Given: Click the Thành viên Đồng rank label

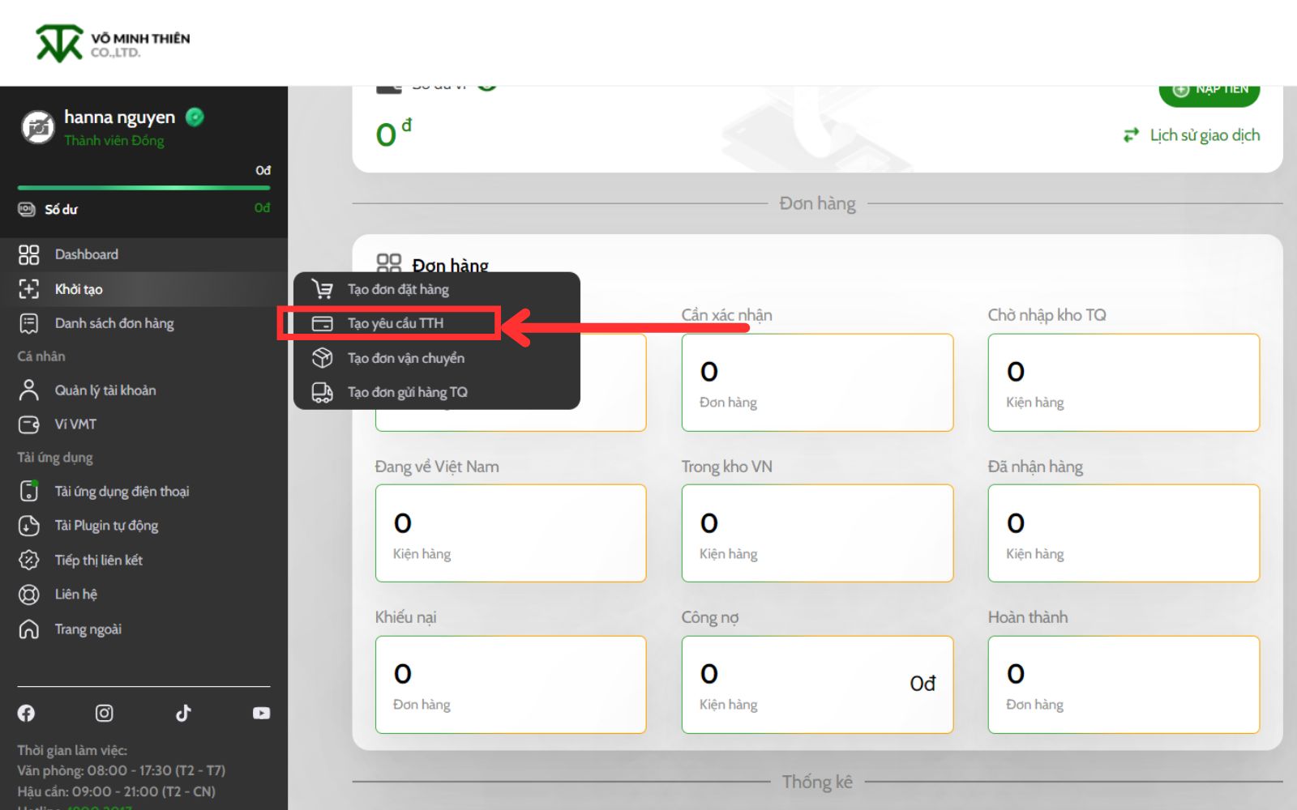Looking at the screenshot, I should pyautogui.click(x=114, y=141).
